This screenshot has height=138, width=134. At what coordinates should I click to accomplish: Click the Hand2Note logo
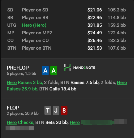point(80,68)
